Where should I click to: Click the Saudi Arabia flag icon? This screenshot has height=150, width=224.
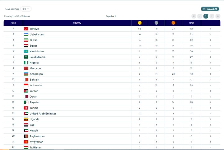pos(26,57)
